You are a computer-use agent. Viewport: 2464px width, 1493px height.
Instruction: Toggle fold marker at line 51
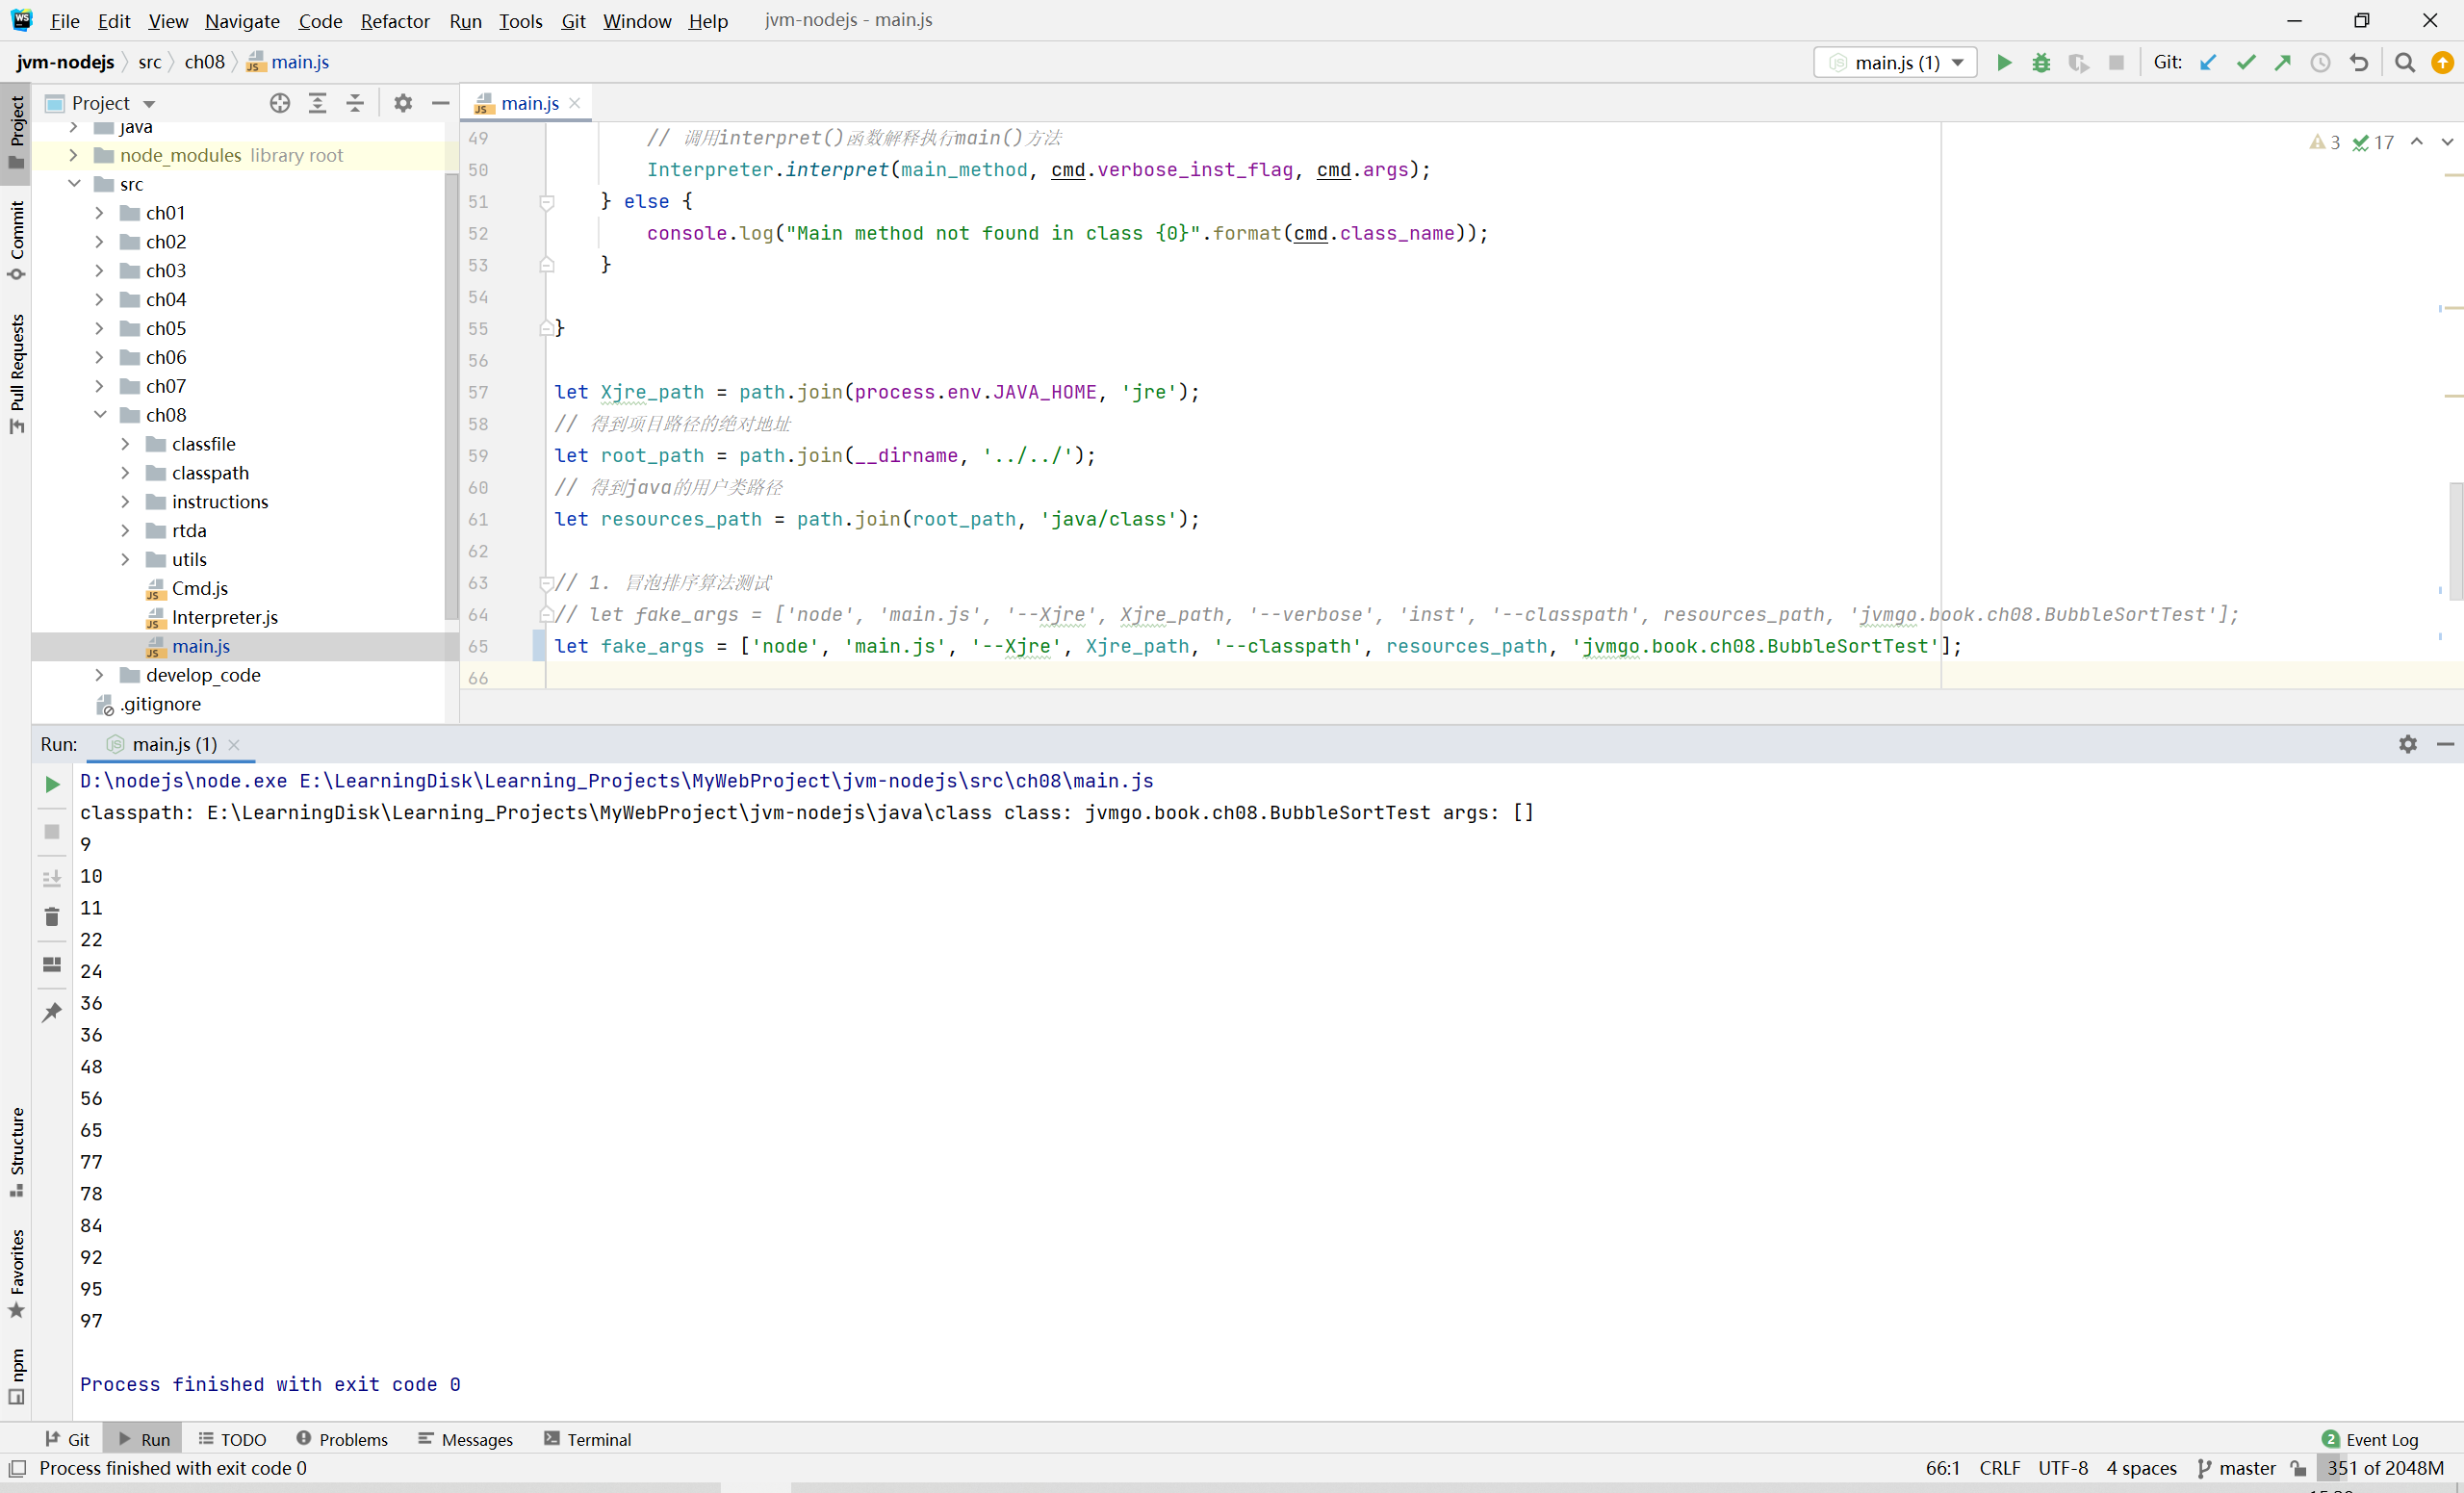point(546,202)
